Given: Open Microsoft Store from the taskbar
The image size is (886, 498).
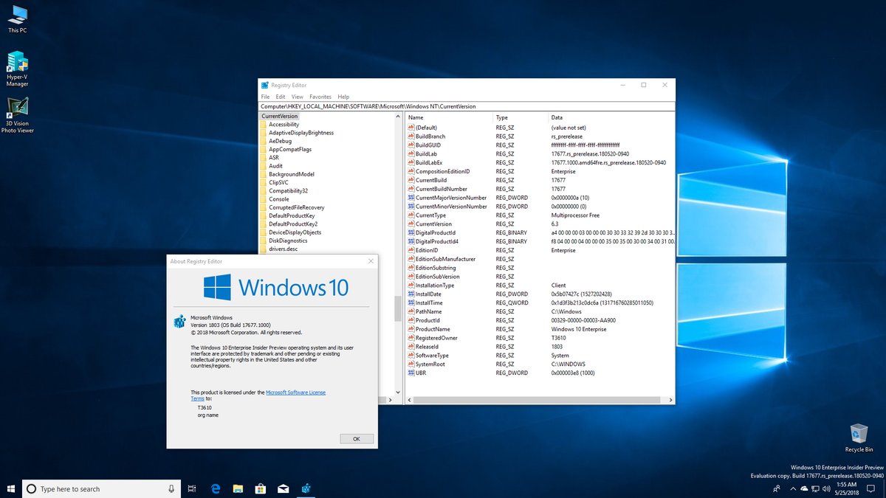Looking at the screenshot, I should click(x=260, y=488).
